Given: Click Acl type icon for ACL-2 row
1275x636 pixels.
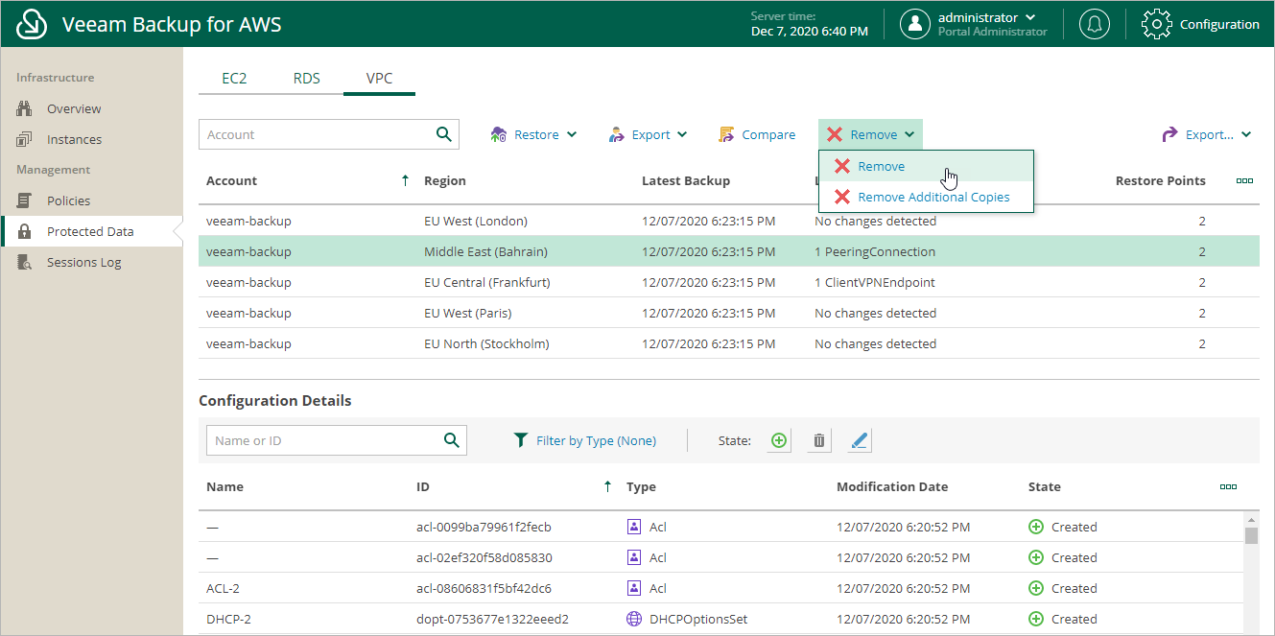Looking at the screenshot, I should click(x=633, y=588).
